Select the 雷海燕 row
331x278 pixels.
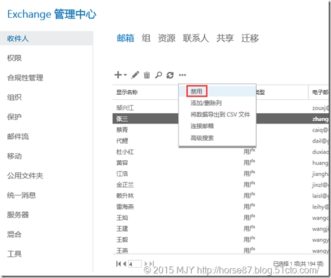click(220, 207)
